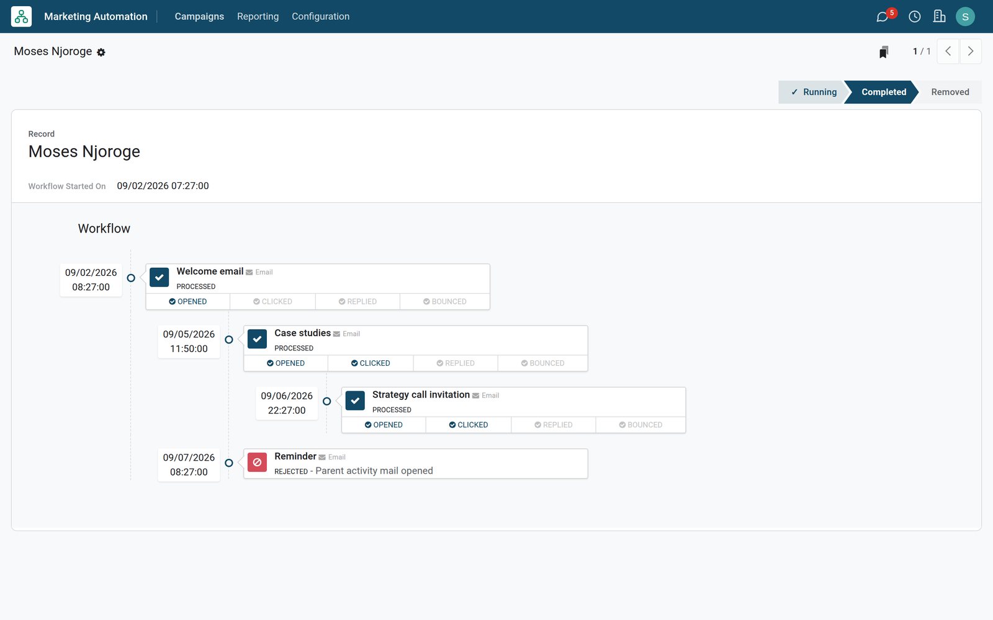Click BOUNCED on Case studies
Viewport: 993px width, 620px height.
(542, 363)
